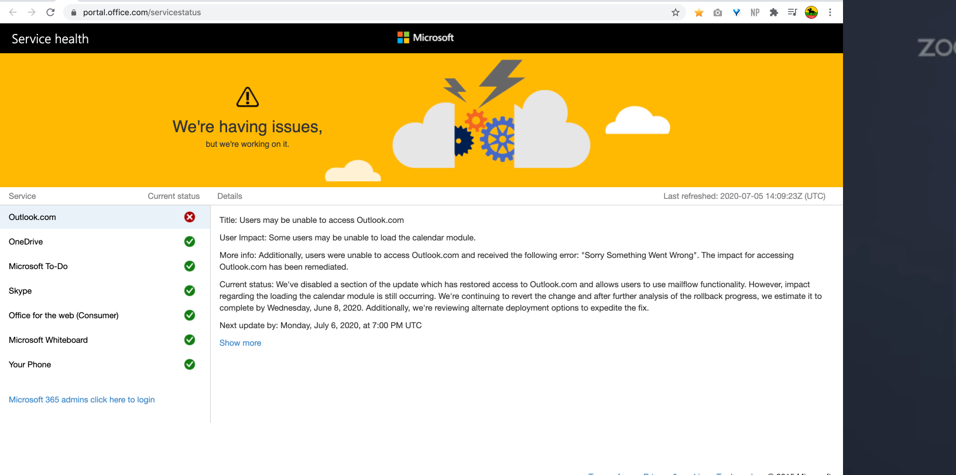Click the address bar URL field
The height and width of the screenshot is (475, 956).
pyautogui.click(x=375, y=12)
